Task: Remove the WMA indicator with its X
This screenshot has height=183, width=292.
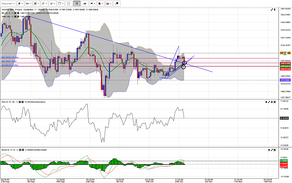Action: tap(15, 16)
